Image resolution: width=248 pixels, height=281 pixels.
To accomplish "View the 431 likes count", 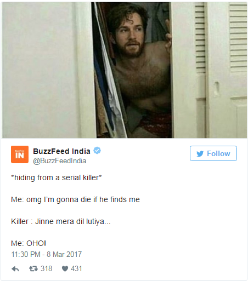I will point(76,268).
